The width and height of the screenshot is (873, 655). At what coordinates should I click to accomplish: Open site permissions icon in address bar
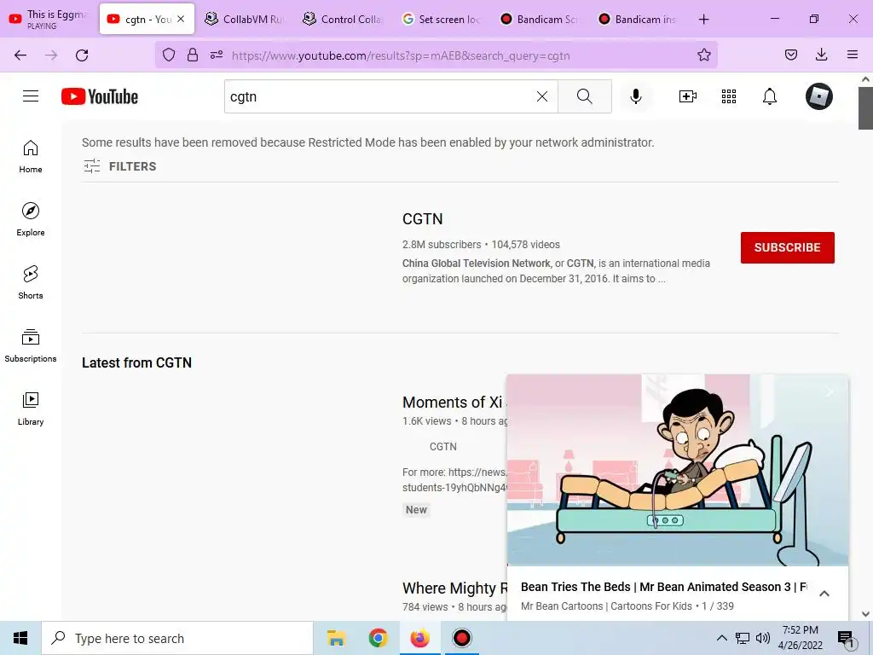click(217, 55)
